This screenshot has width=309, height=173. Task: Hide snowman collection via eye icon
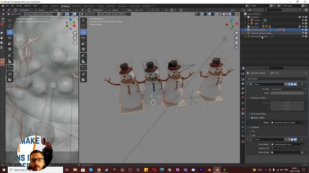[303, 27]
